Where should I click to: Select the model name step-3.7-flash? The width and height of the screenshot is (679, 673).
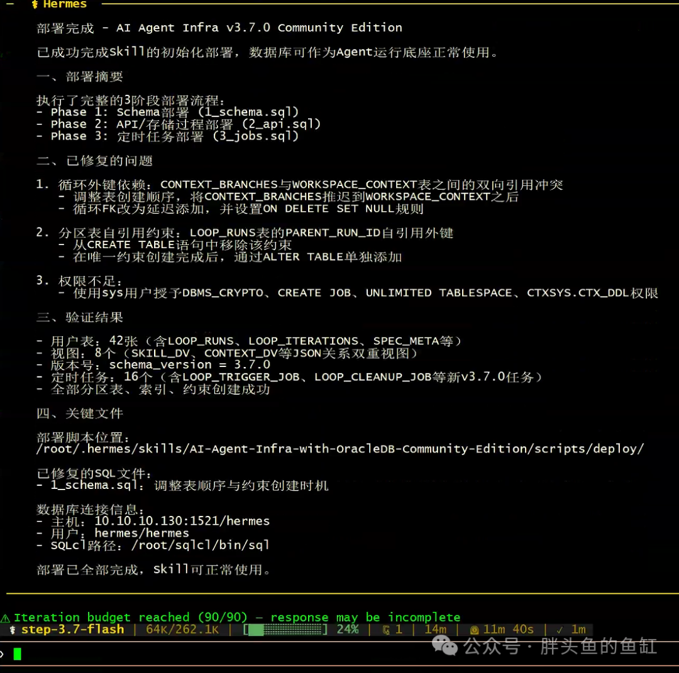(73, 629)
